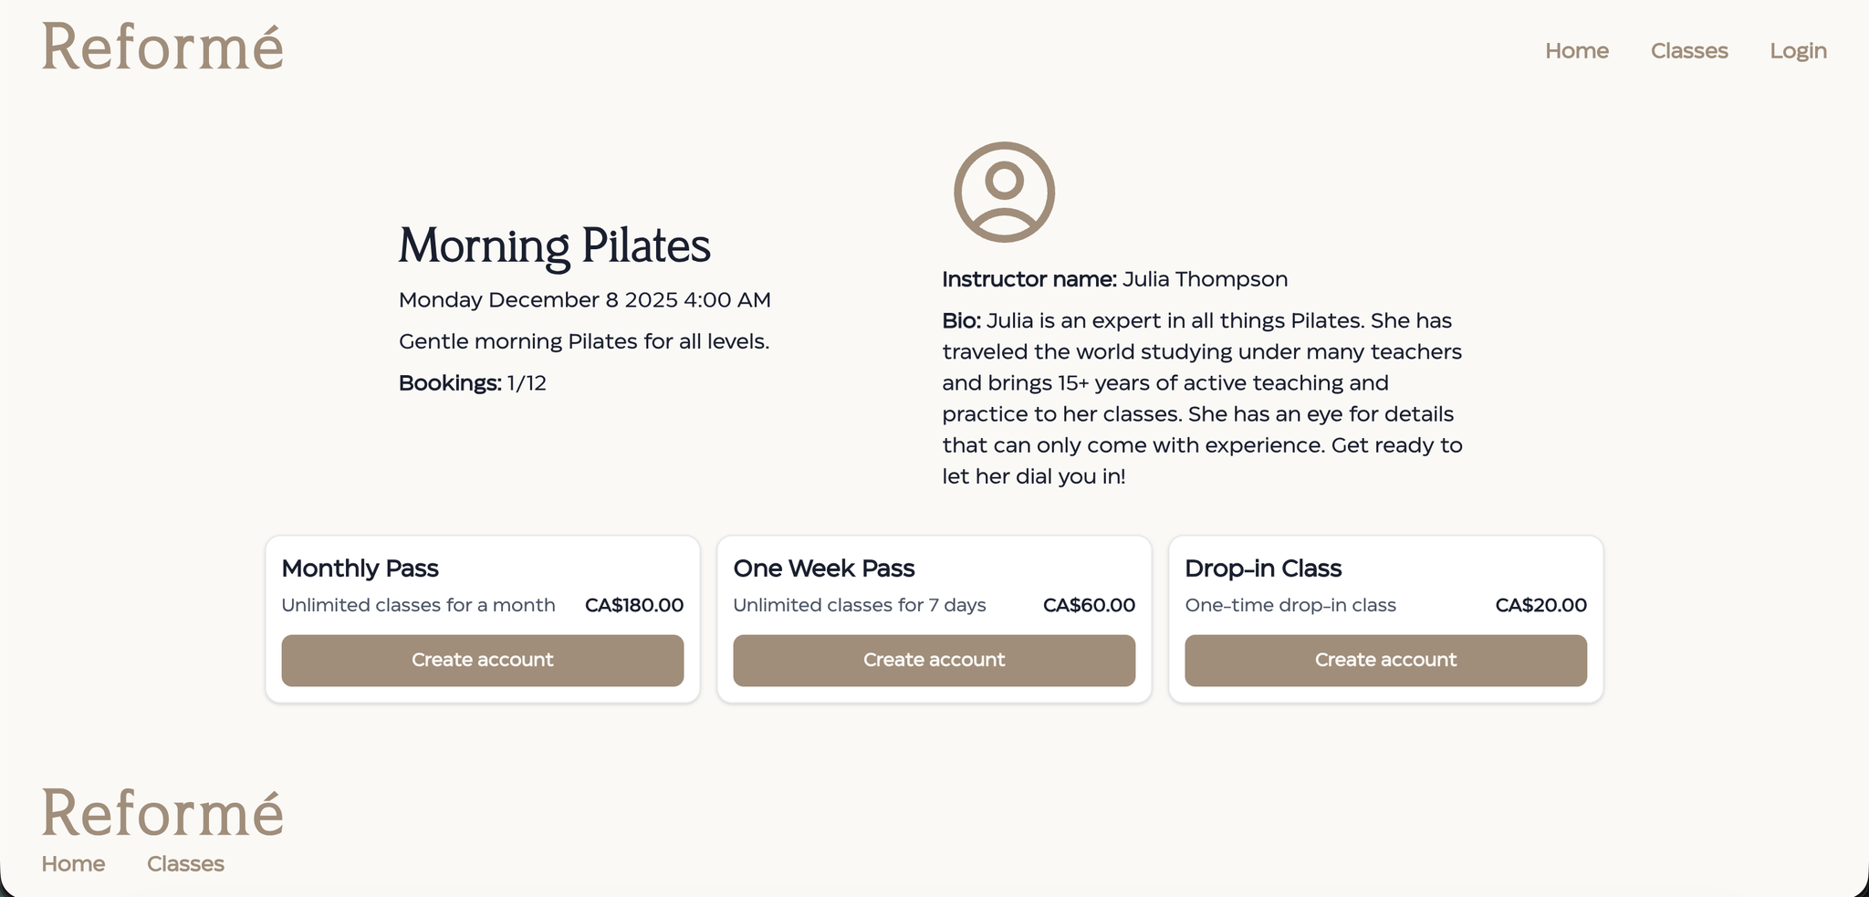Go to Classes in the top navigation
The height and width of the screenshot is (897, 1869).
pos(1688,51)
